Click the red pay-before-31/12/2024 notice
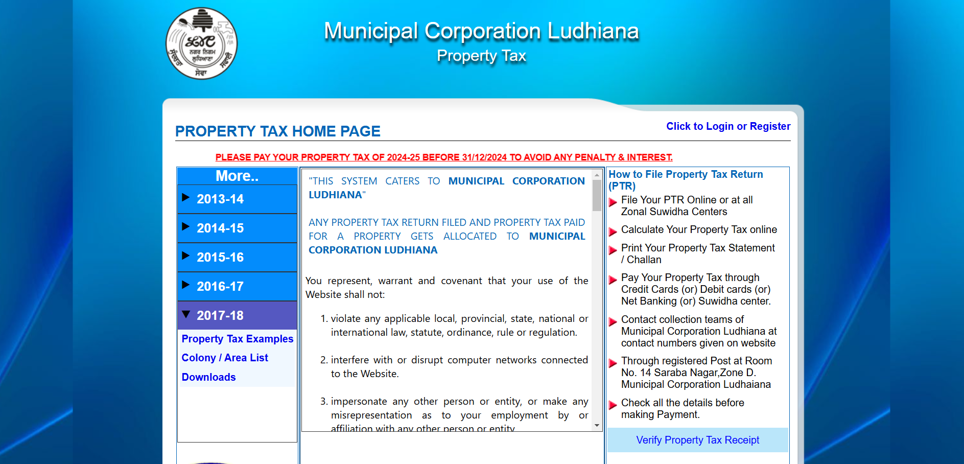964x464 pixels. (444, 157)
